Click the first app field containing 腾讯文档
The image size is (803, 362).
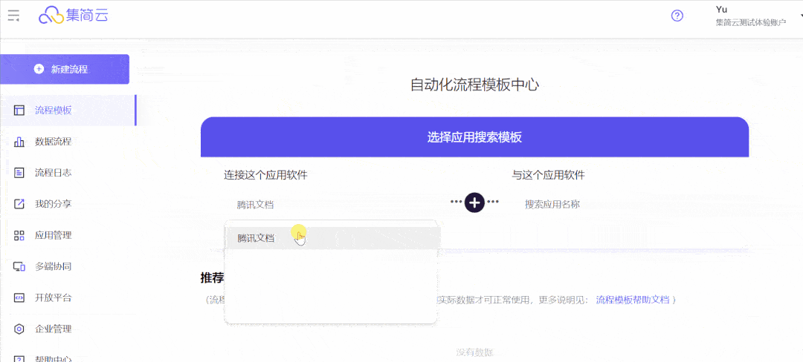[327, 204]
